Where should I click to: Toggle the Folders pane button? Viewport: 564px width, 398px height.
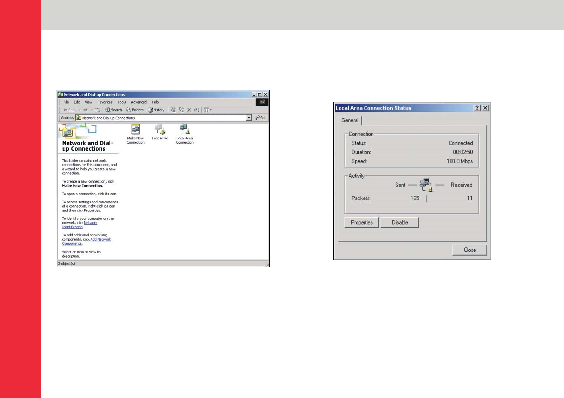pyautogui.click(x=135, y=110)
